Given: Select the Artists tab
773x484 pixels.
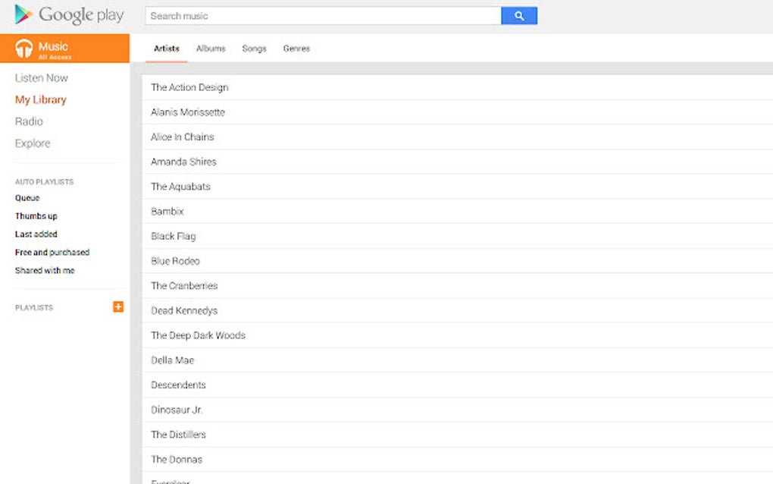Looking at the screenshot, I should 165,48.
